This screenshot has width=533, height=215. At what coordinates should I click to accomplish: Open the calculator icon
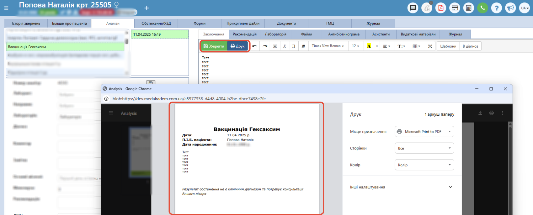click(x=469, y=8)
